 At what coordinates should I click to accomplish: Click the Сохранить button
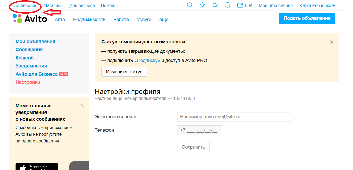[x=193, y=147]
